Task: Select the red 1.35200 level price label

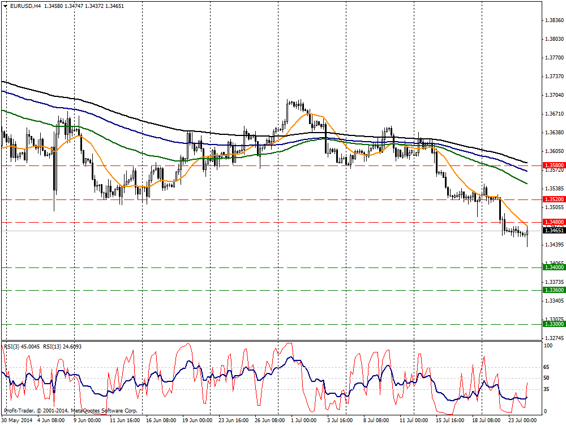Action: pos(554,199)
